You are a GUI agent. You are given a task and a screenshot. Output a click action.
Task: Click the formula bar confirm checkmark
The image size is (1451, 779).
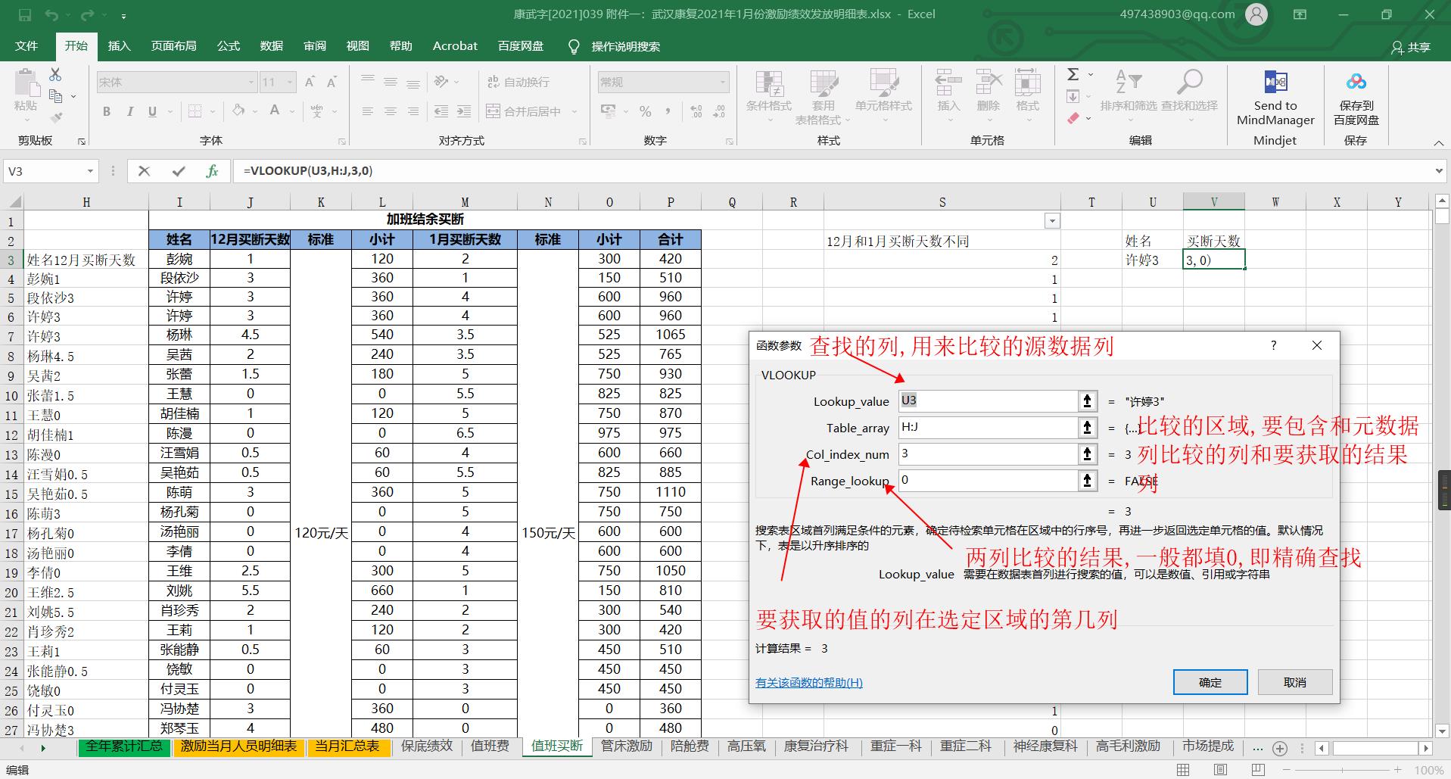[x=179, y=171]
